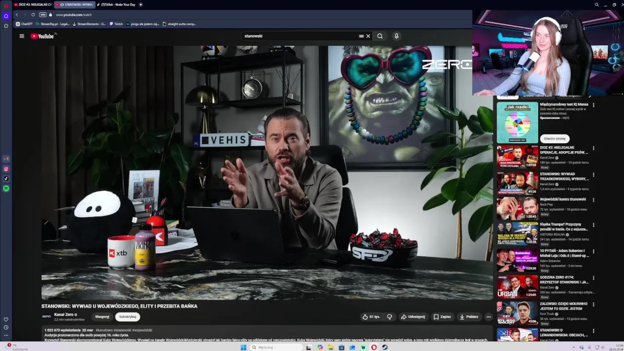Screen dimensions: 624x351
Task: Switch to the TikTok - Make Your Day tab
Action: (116, 4)
